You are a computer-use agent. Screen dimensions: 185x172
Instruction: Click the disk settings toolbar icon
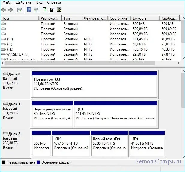tap(59, 10)
